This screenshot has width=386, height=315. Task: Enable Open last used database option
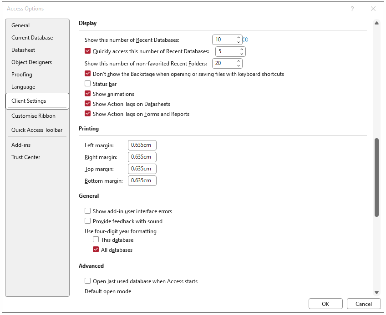pyautogui.click(x=88, y=281)
